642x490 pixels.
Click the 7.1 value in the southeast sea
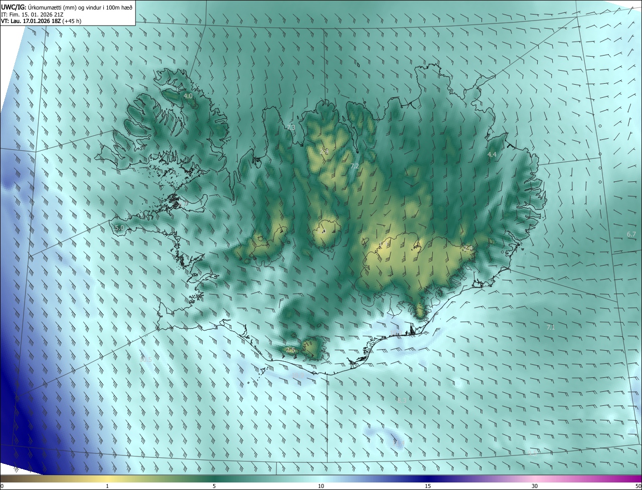tap(550, 327)
